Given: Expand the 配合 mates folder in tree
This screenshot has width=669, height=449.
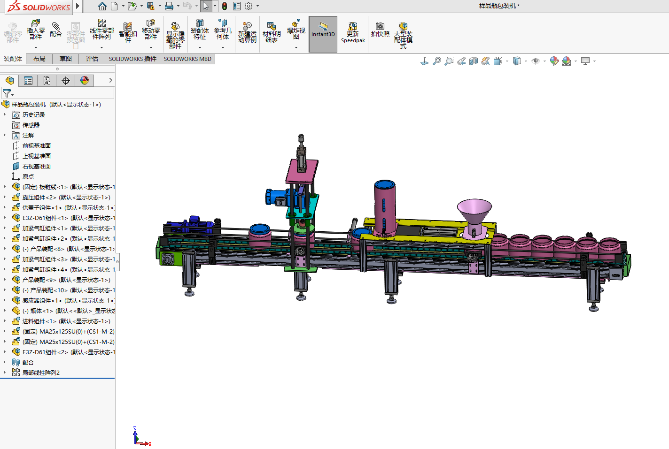Looking at the screenshot, I should pos(5,362).
